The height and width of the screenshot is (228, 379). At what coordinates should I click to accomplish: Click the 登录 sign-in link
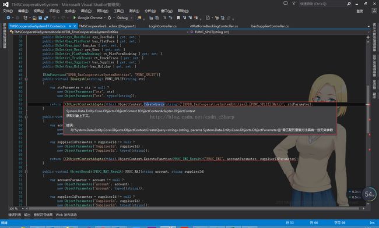pyautogui.click(x=360, y=11)
